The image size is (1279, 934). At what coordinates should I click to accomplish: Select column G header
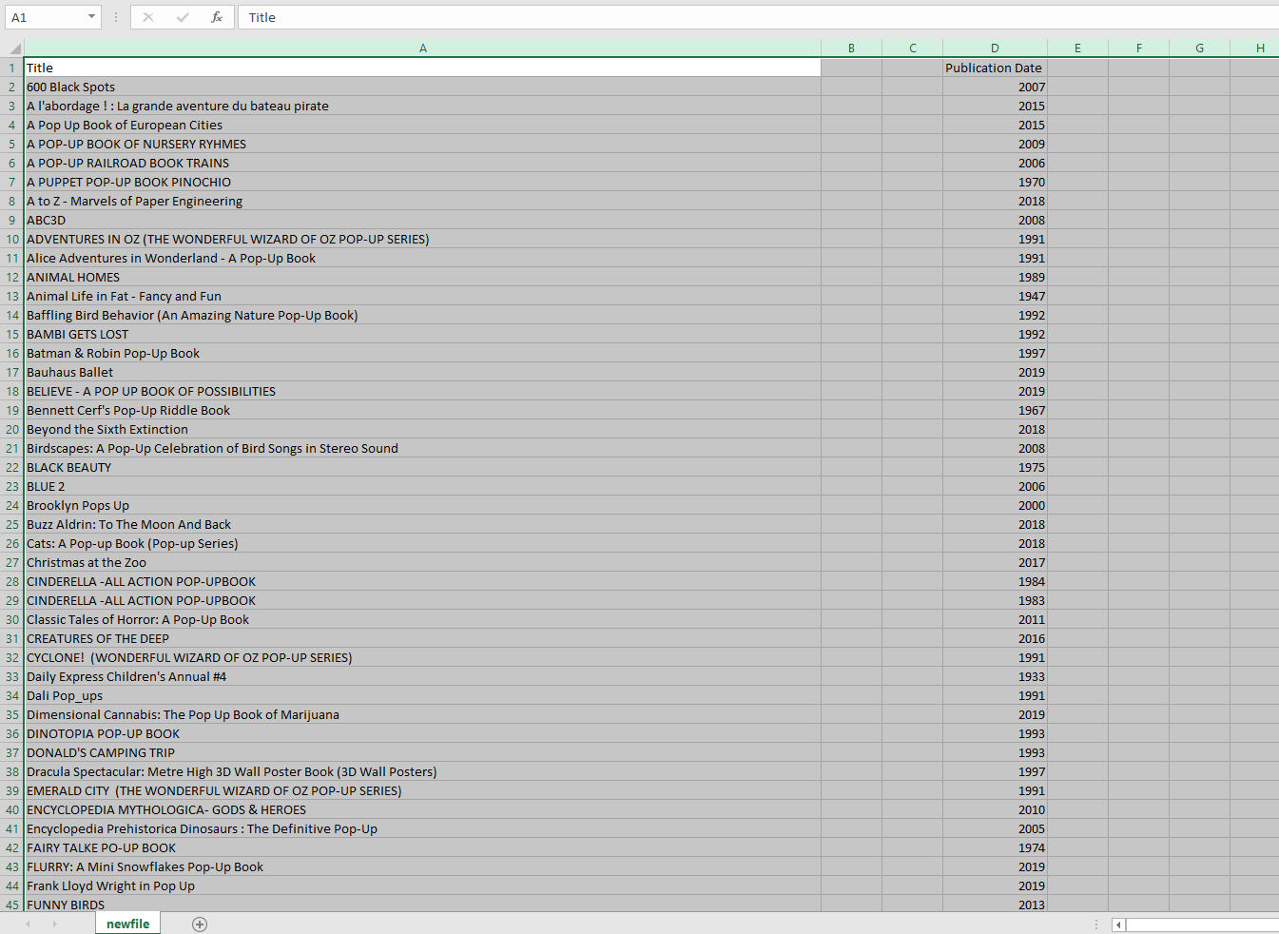click(1199, 49)
